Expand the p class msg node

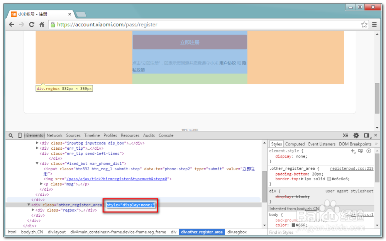pyautogui.click(x=41, y=184)
